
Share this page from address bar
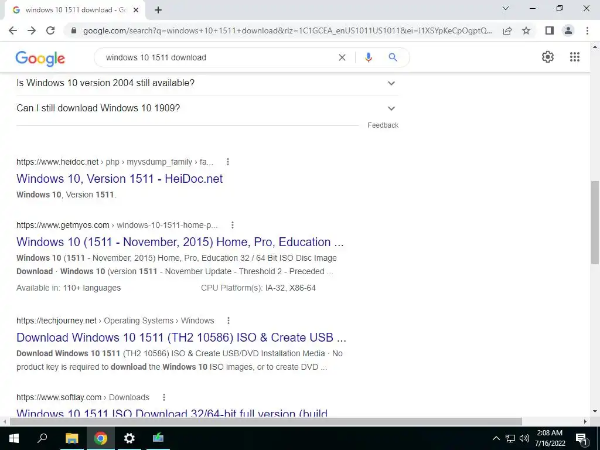click(507, 30)
